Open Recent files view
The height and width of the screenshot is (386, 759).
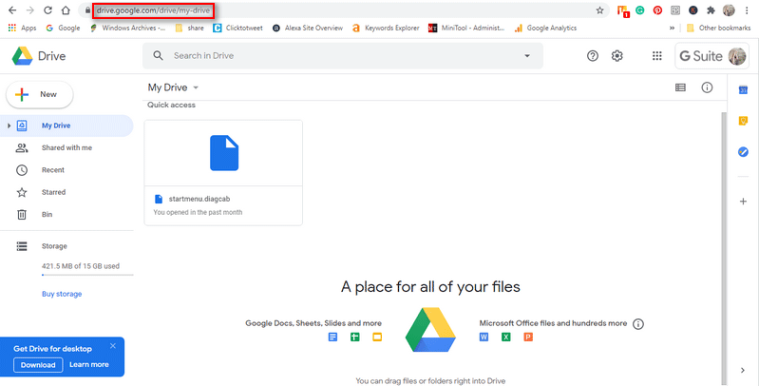point(53,170)
